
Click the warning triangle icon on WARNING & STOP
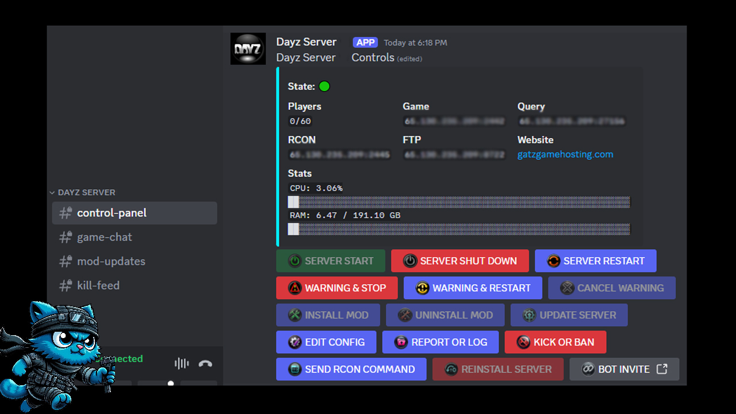click(x=294, y=287)
